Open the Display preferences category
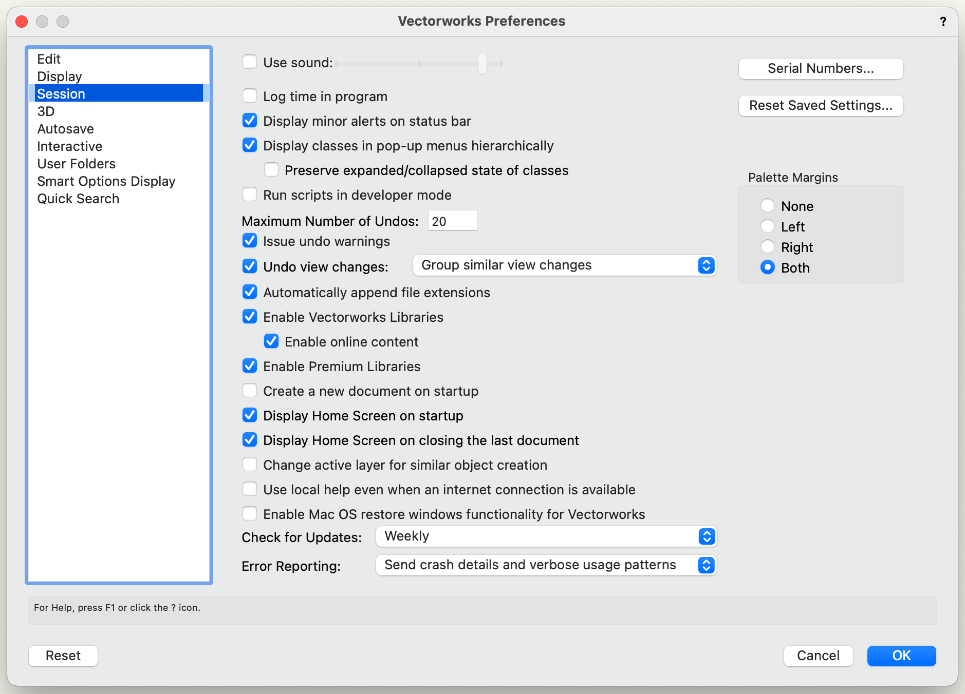Viewport: 965px width, 694px height. 119,76
